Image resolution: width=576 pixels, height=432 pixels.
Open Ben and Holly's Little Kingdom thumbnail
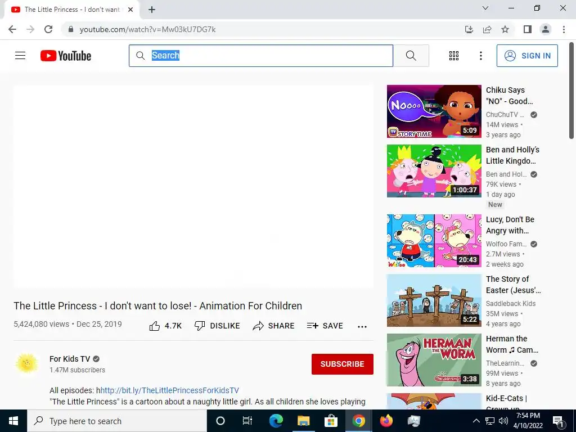tap(434, 171)
